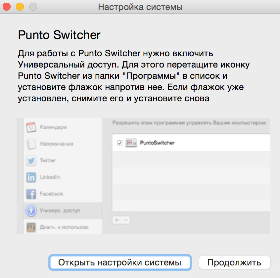Toggle the checkbox next to PuntoSwitcher

click(x=120, y=143)
